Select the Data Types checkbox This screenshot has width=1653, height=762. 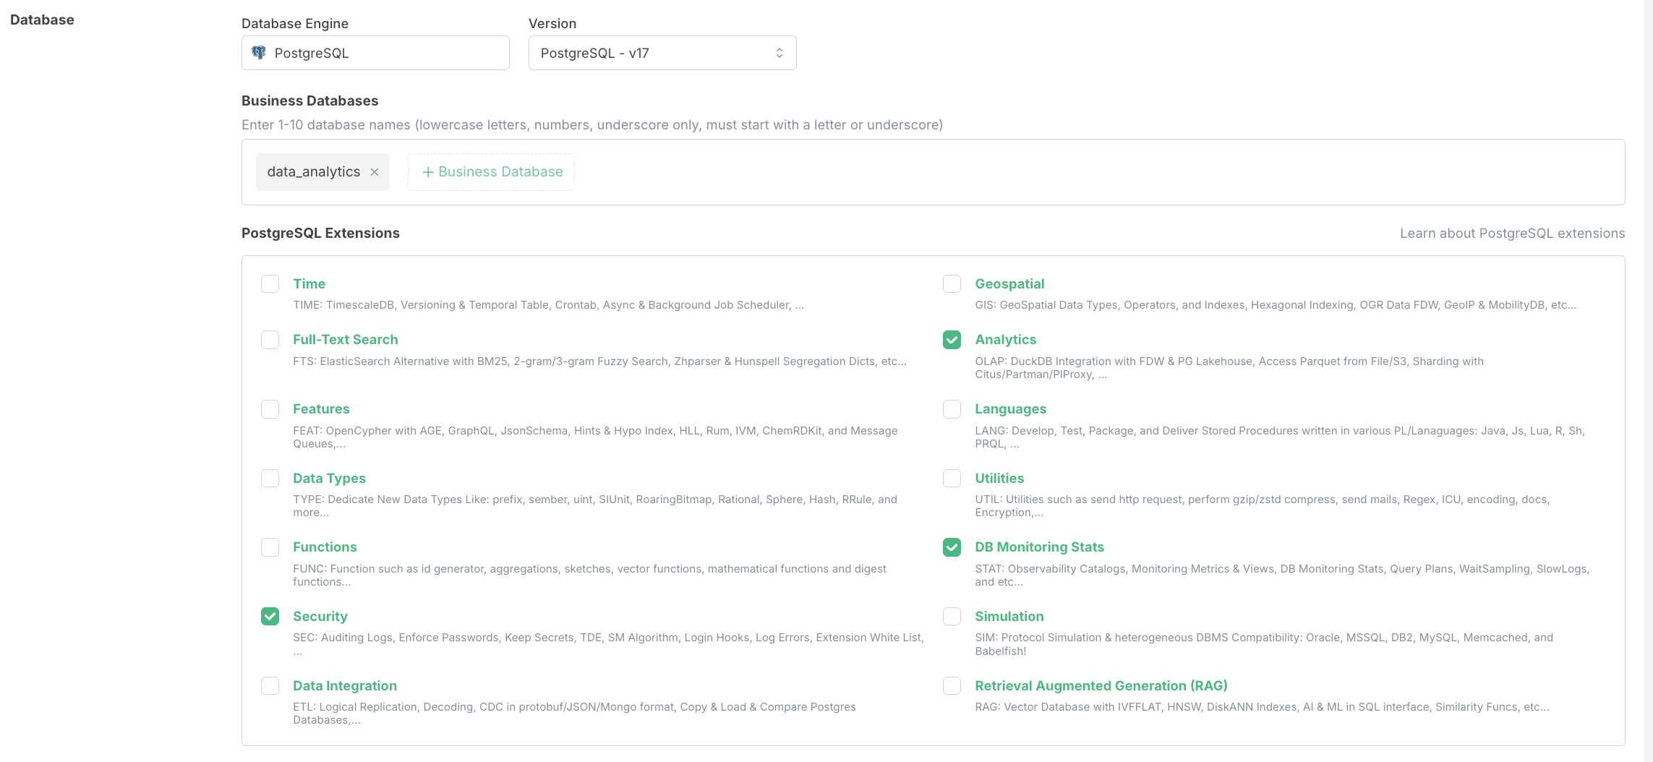click(x=270, y=479)
